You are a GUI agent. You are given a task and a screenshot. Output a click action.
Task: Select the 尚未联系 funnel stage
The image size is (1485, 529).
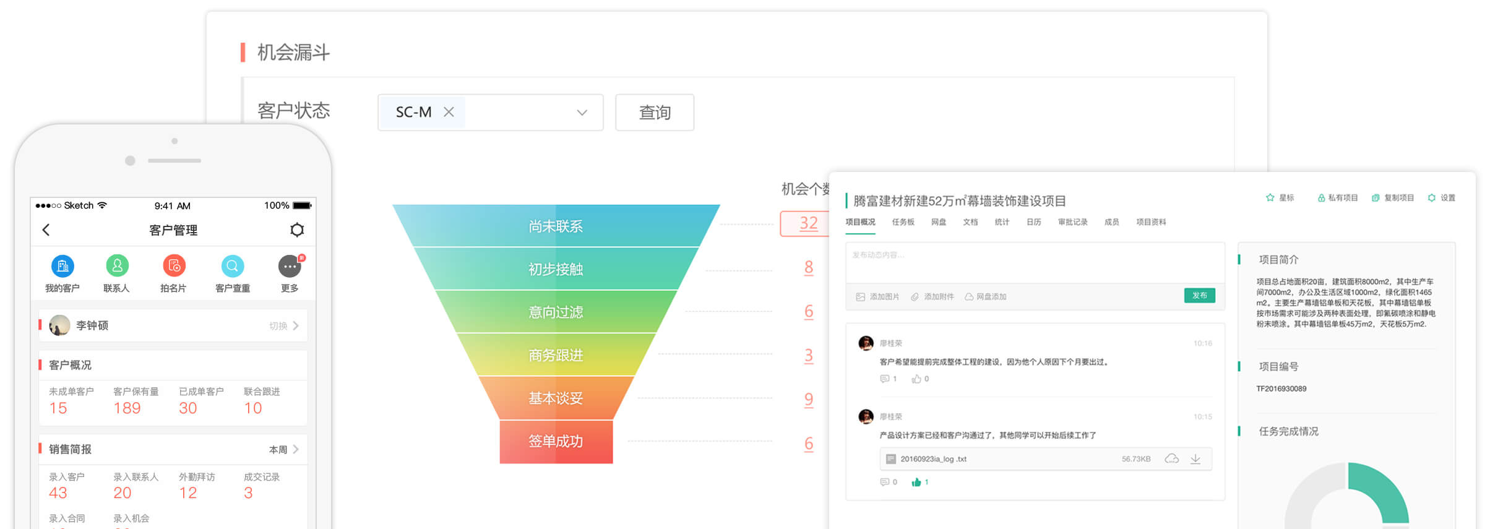(x=556, y=226)
